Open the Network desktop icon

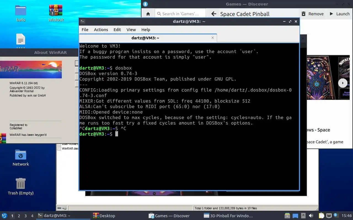click(x=21, y=158)
